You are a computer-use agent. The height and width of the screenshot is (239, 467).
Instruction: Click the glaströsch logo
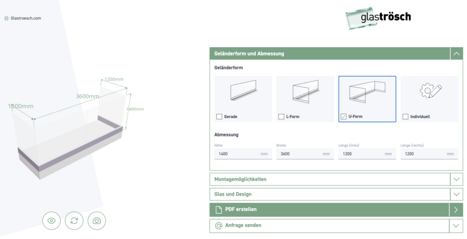tap(378, 18)
